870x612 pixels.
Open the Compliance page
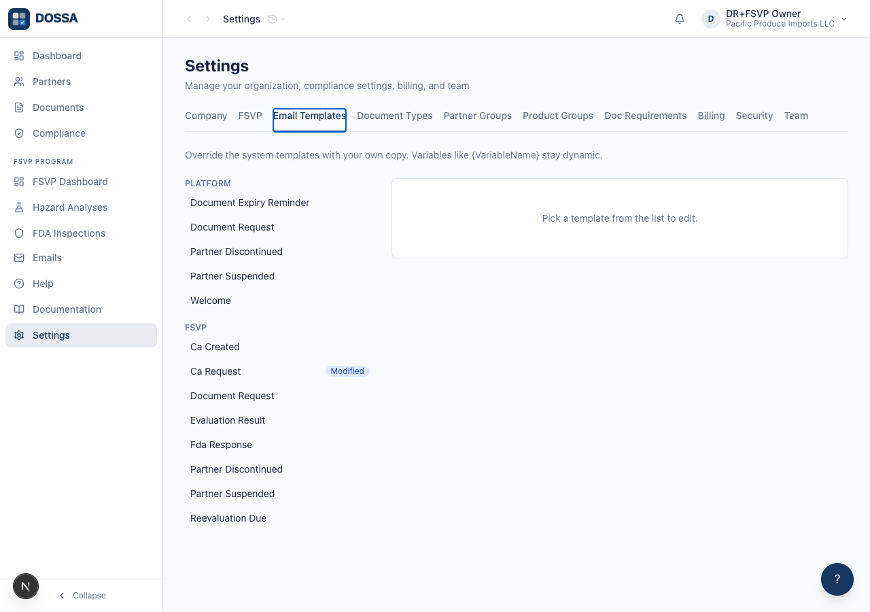coord(81,133)
